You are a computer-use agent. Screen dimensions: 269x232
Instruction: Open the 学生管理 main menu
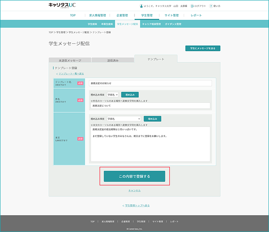tap(147, 16)
